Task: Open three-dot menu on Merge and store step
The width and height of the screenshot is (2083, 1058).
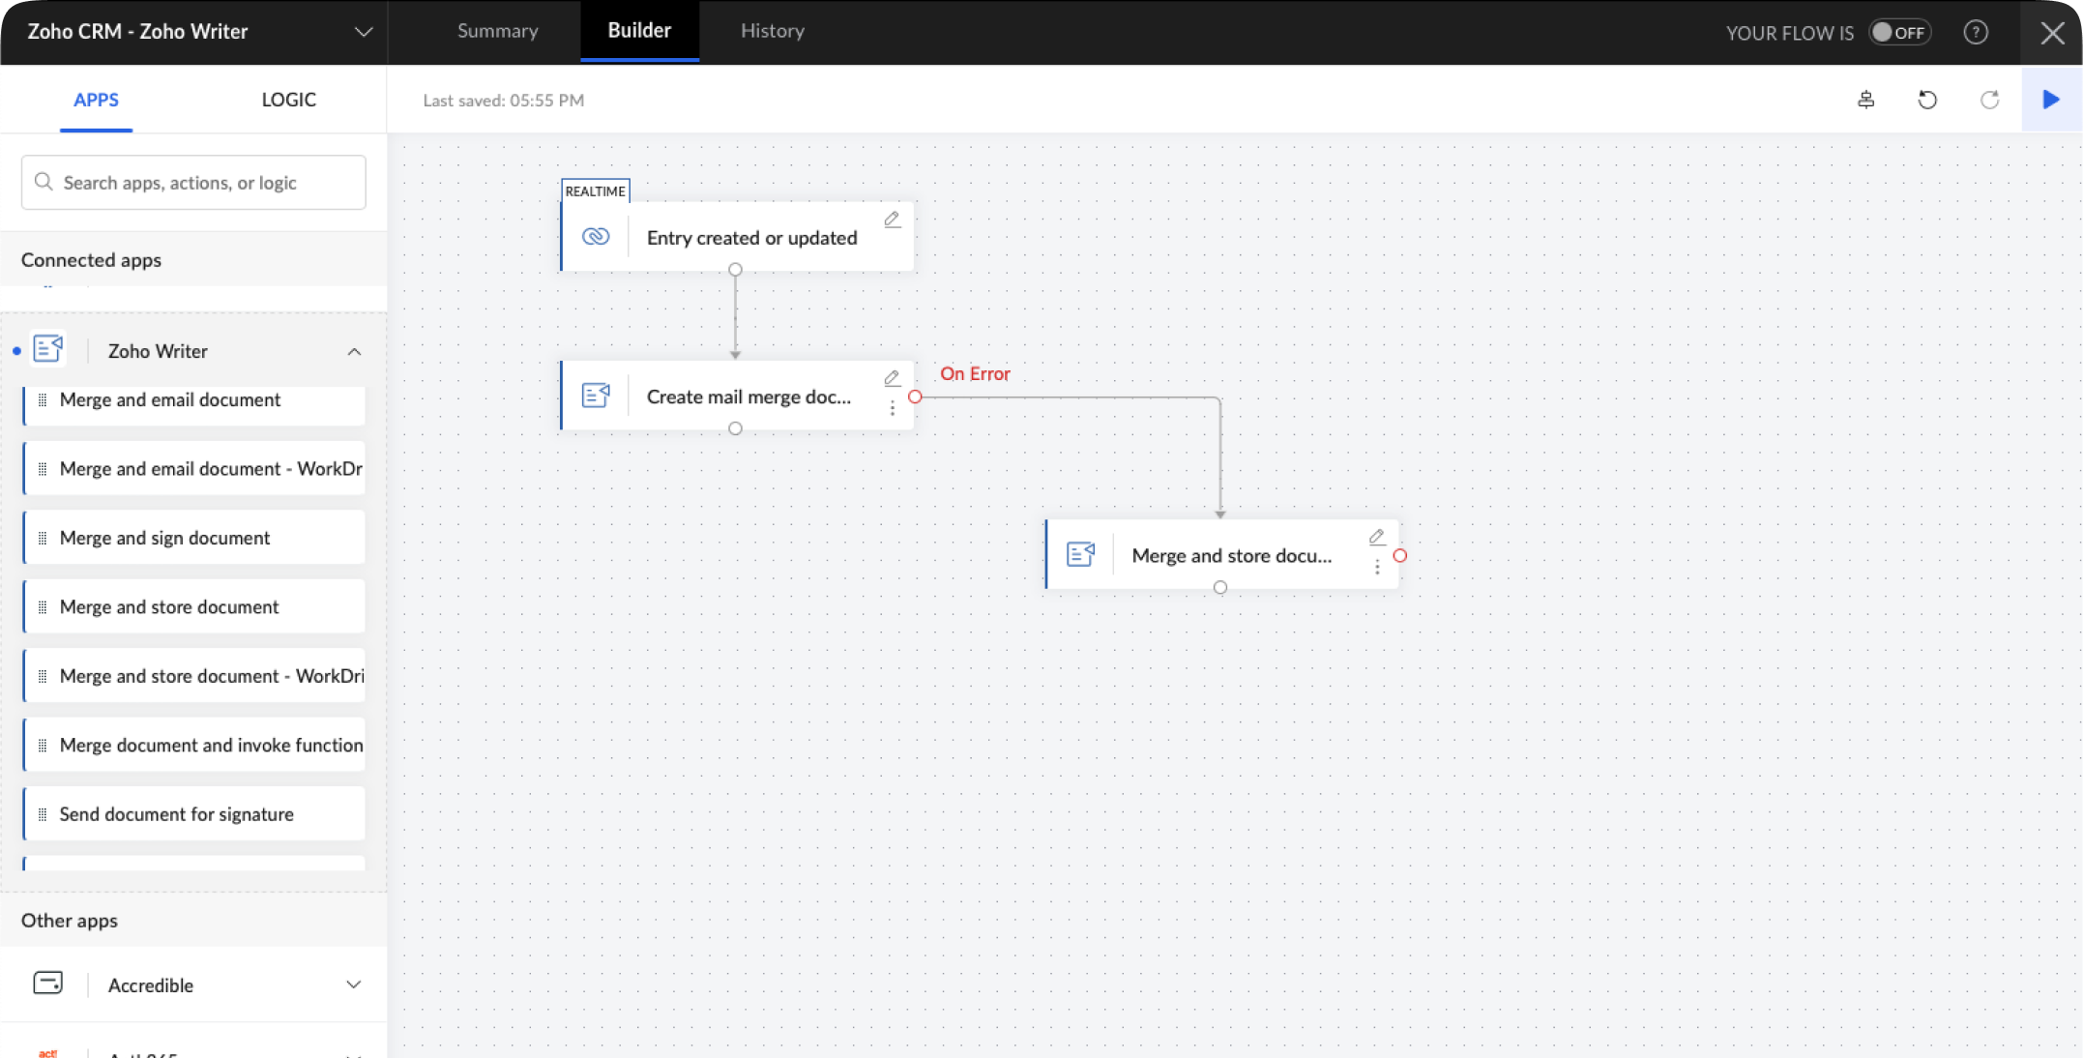Action: [1377, 569]
